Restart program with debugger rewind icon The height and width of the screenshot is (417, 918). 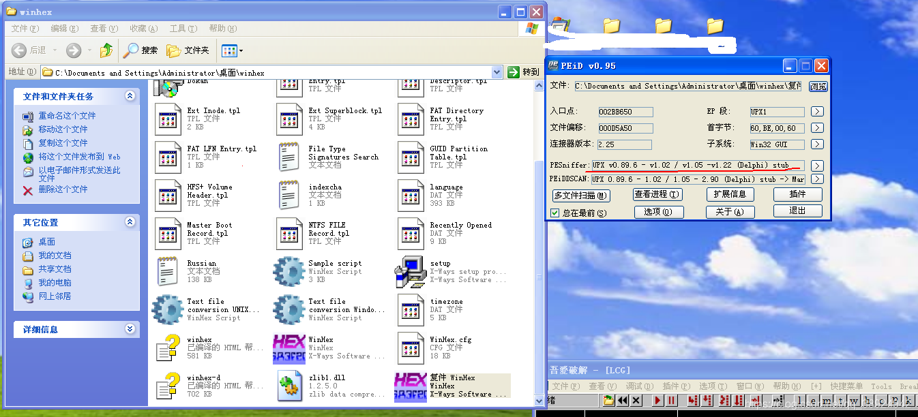pyautogui.click(x=623, y=400)
